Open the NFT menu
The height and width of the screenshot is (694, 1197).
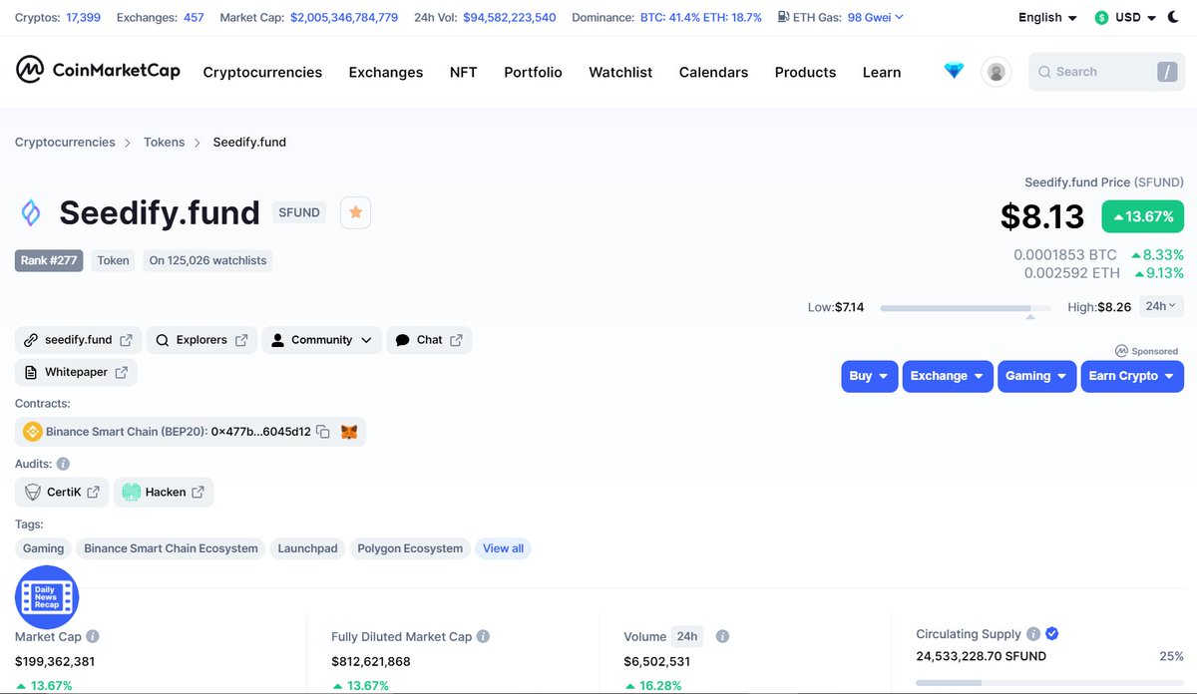pyautogui.click(x=463, y=72)
